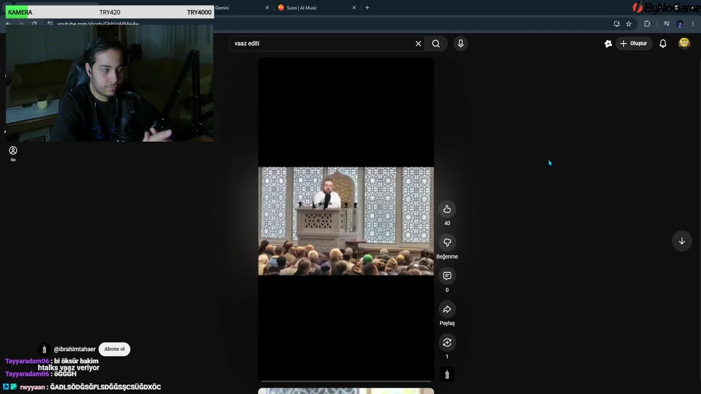
Task: Open the comments for this short
Action: tap(447, 276)
